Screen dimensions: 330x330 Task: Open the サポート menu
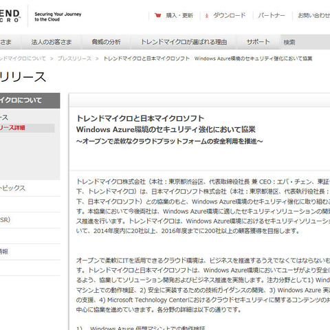pyautogui.click(x=258, y=42)
